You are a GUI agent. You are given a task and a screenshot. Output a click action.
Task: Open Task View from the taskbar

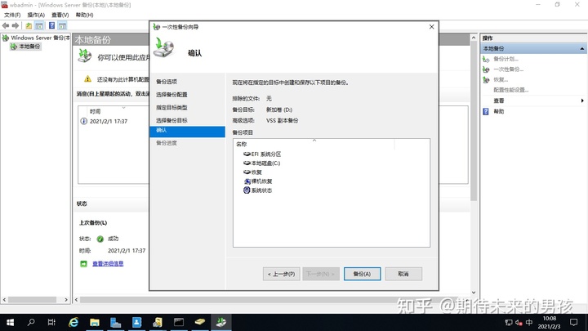pyautogui.click(x=51, y=322)
